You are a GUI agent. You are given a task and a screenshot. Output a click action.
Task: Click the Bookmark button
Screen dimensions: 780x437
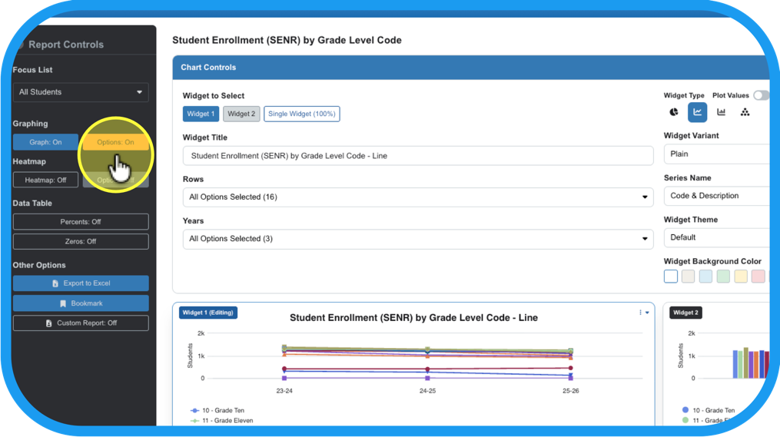(x=81, y=303)
